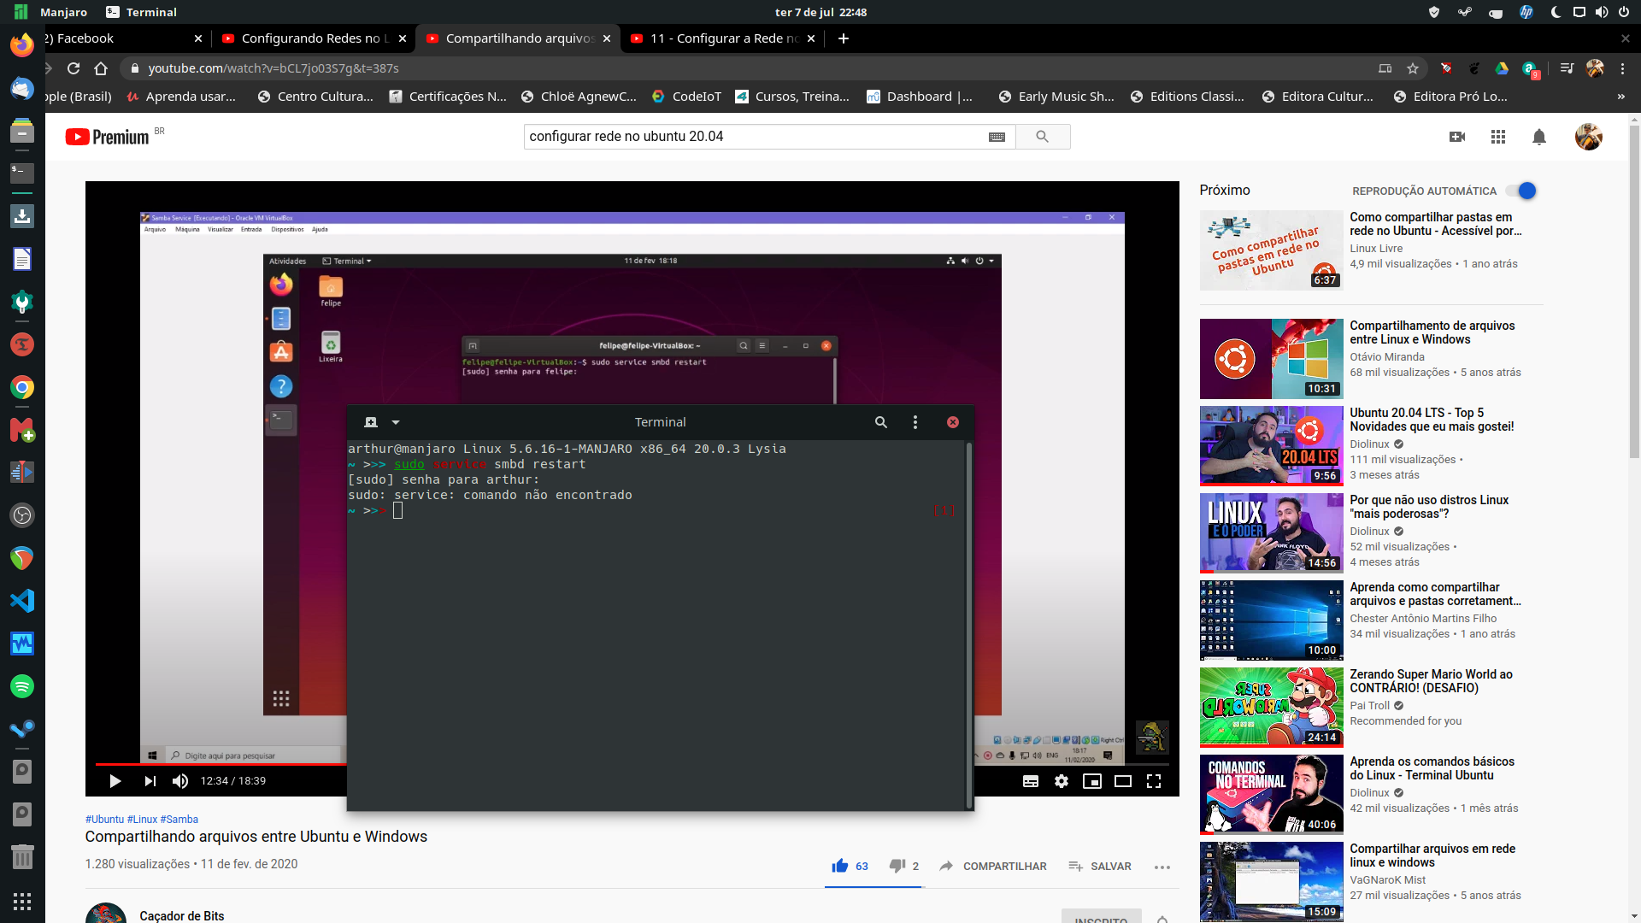Launch Steam from the dock

tap(22, 729)
